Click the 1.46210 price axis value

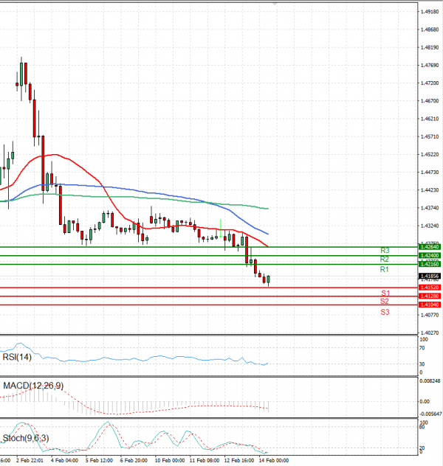(x=430, y=119)
